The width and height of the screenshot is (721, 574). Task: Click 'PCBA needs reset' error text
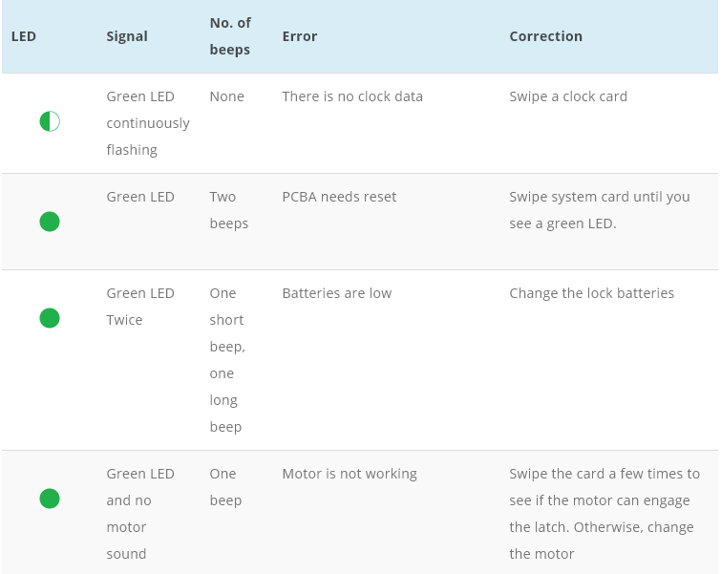click(x=339, y=197)
